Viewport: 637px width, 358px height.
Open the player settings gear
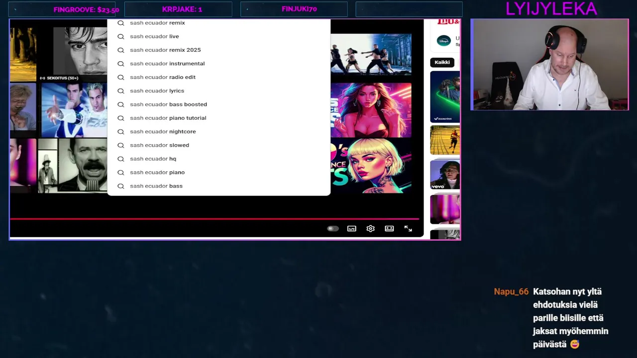[370, 229]
